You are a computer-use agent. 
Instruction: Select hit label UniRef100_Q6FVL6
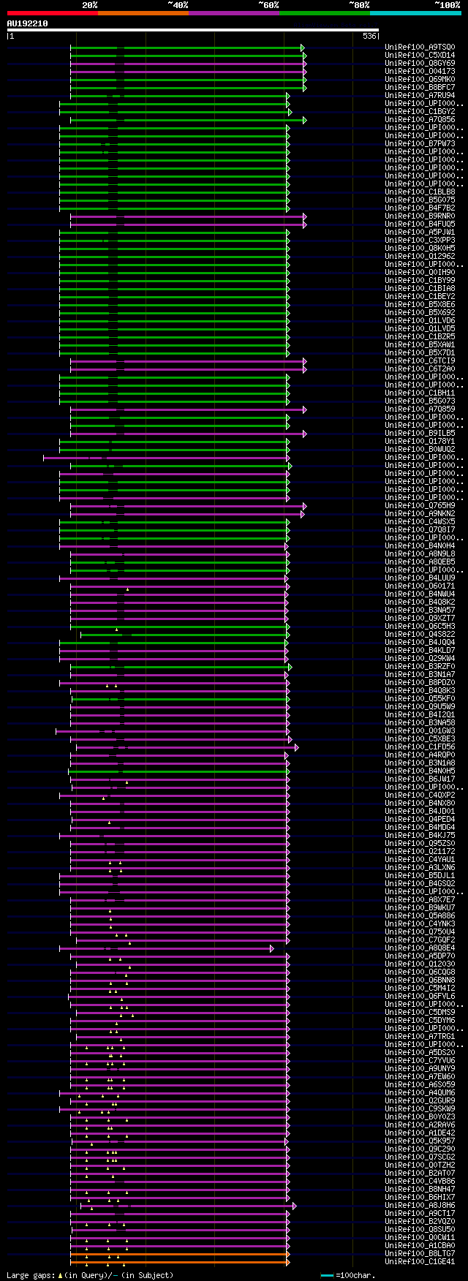420,997
